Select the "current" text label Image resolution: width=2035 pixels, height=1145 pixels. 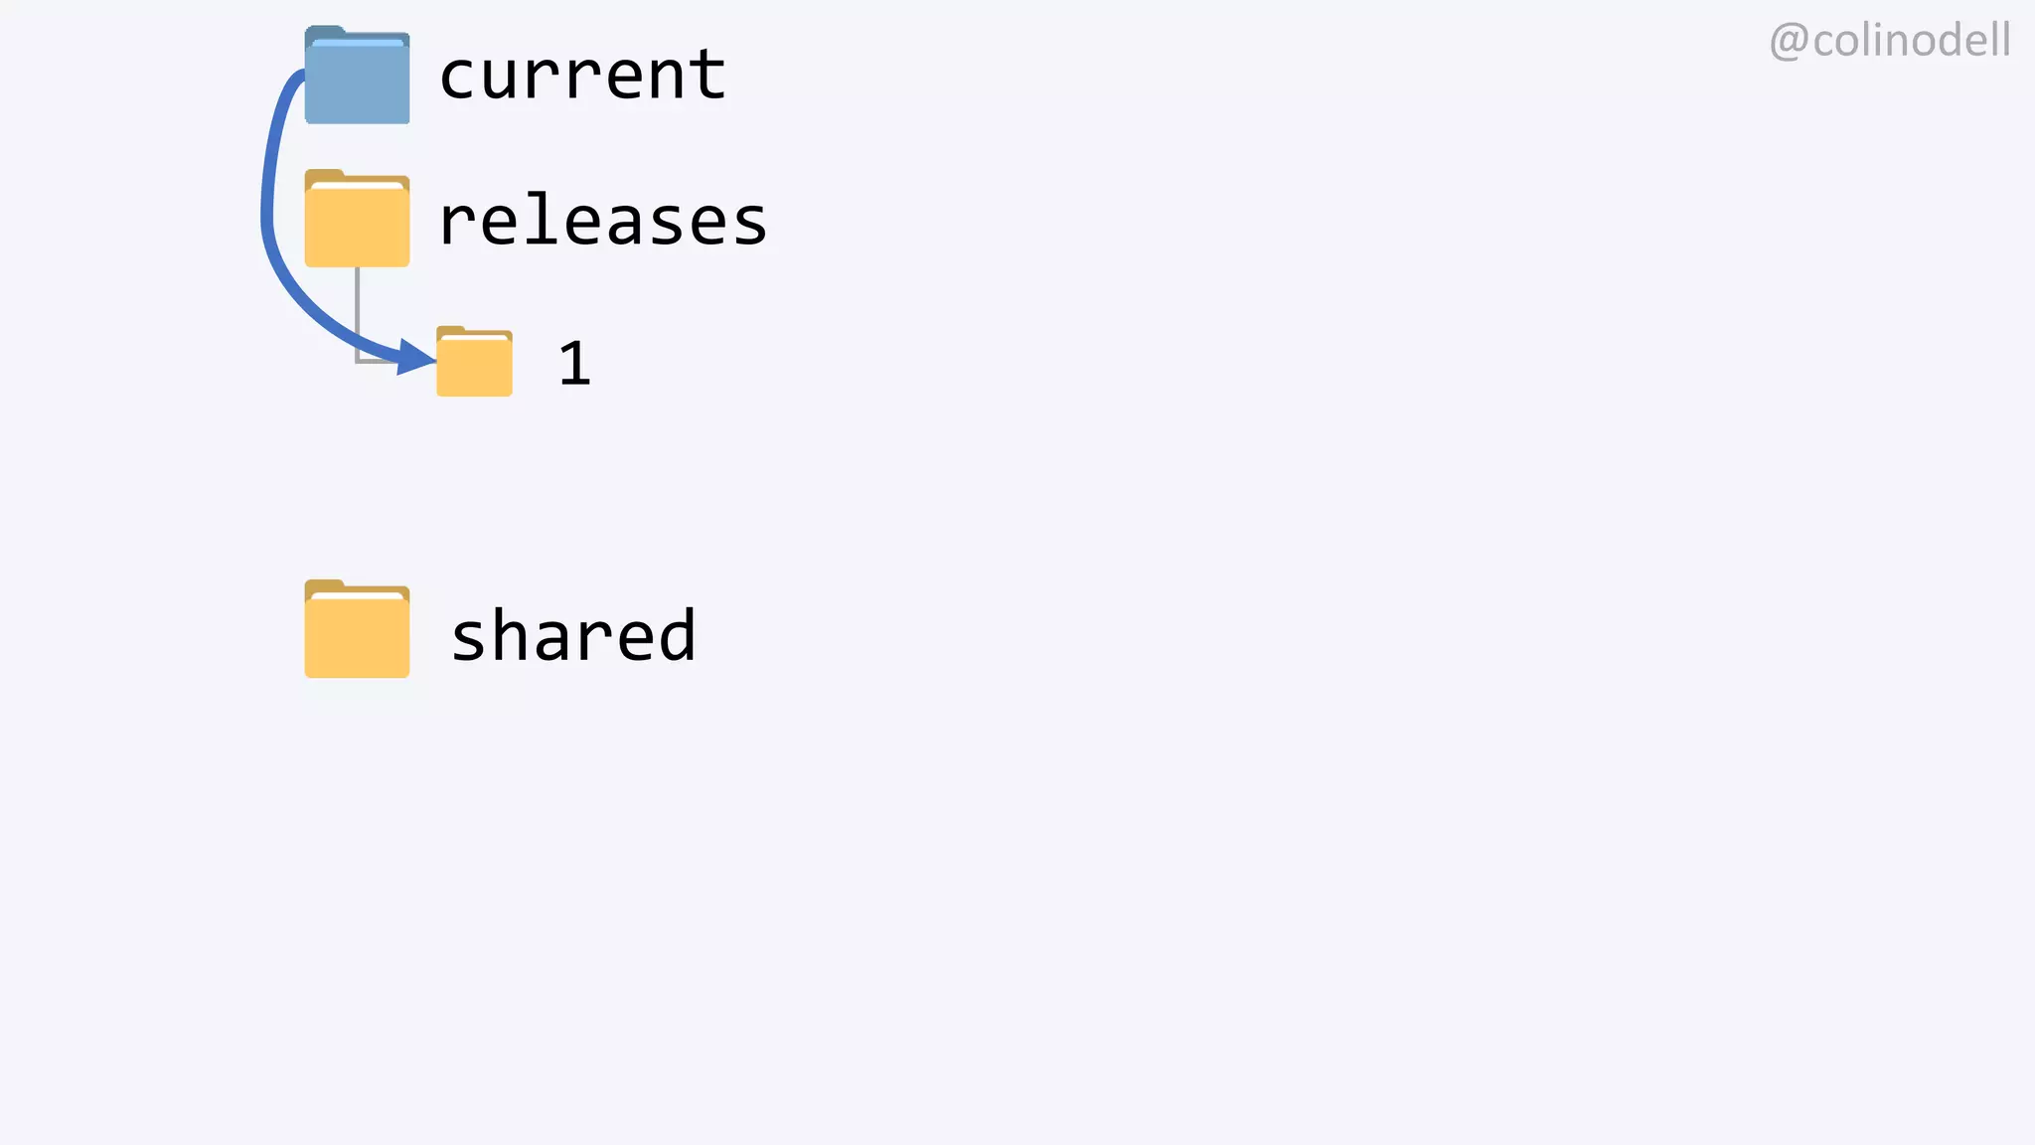[x=582, y=76]
